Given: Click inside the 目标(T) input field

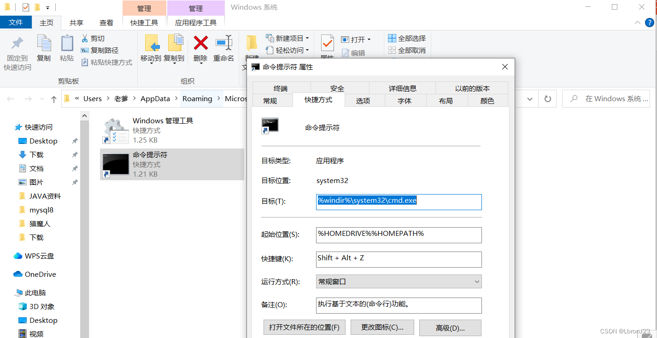Looking at the screenshot, I should [x=399, y=201].
